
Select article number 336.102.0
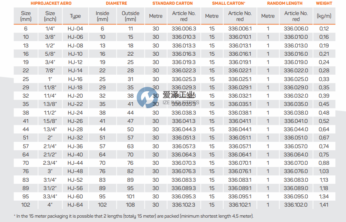point(296,205)
